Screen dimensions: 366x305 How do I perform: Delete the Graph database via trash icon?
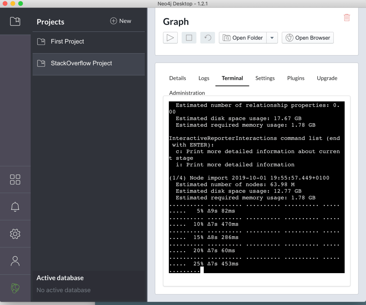coord(346,18)
